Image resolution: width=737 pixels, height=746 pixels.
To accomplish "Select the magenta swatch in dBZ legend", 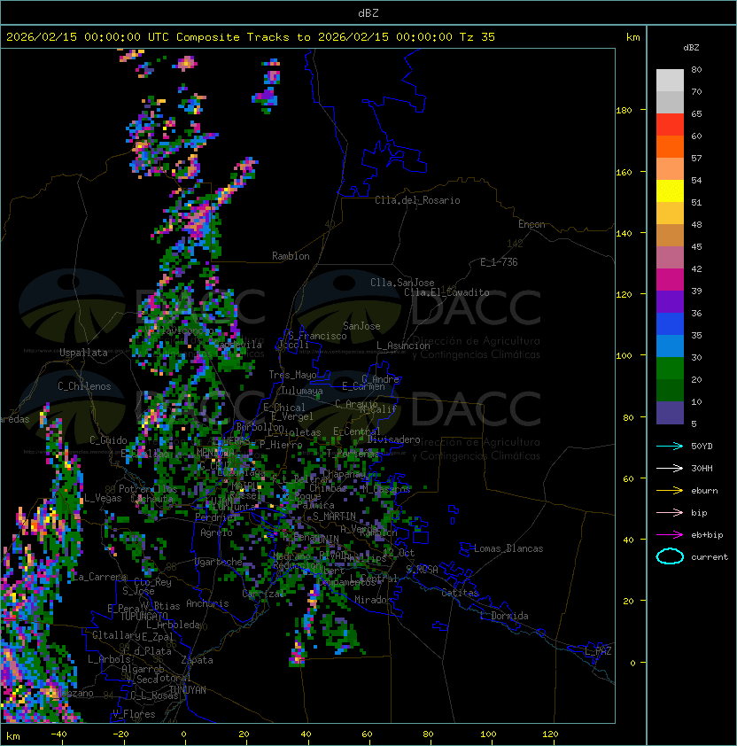I will coord(670,280).
